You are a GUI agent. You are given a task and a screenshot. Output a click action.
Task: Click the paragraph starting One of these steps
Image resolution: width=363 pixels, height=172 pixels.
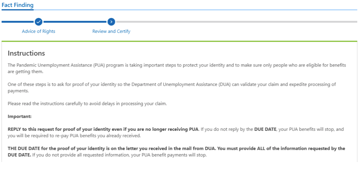coord(172,88)
